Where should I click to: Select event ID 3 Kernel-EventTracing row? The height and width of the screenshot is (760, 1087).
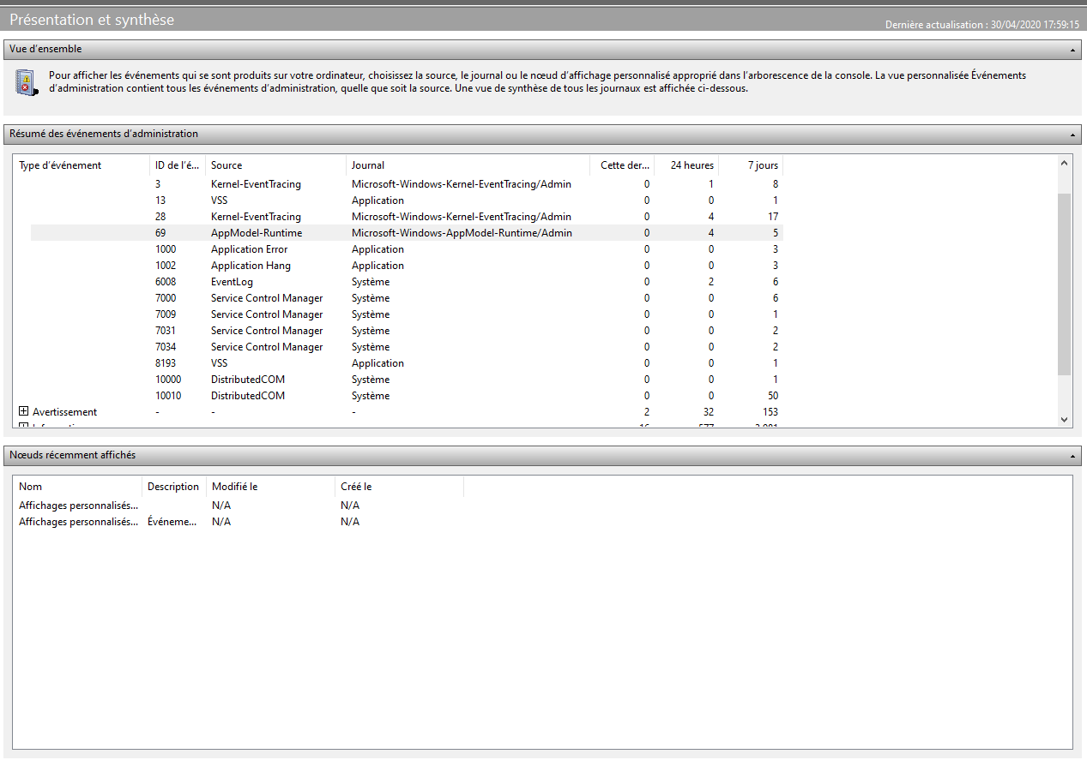407,184
